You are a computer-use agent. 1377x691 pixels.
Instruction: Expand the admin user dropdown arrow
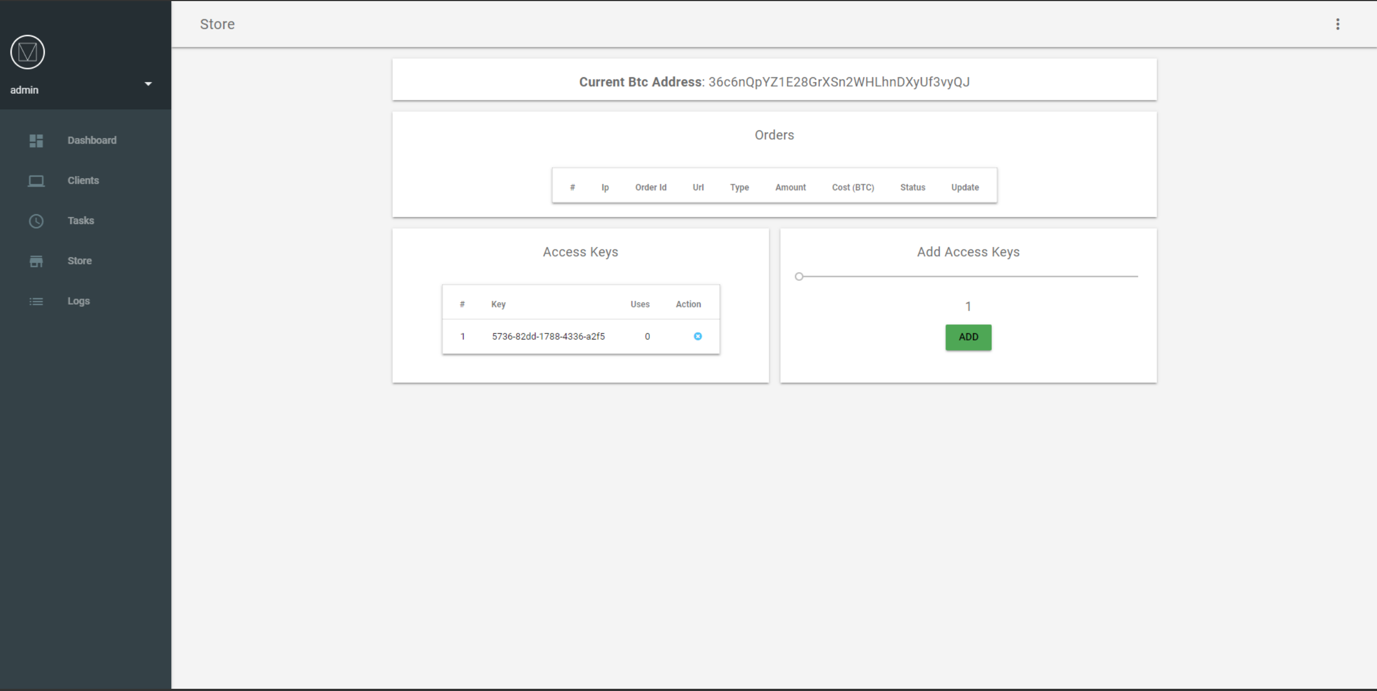click(x=148, y=84)
